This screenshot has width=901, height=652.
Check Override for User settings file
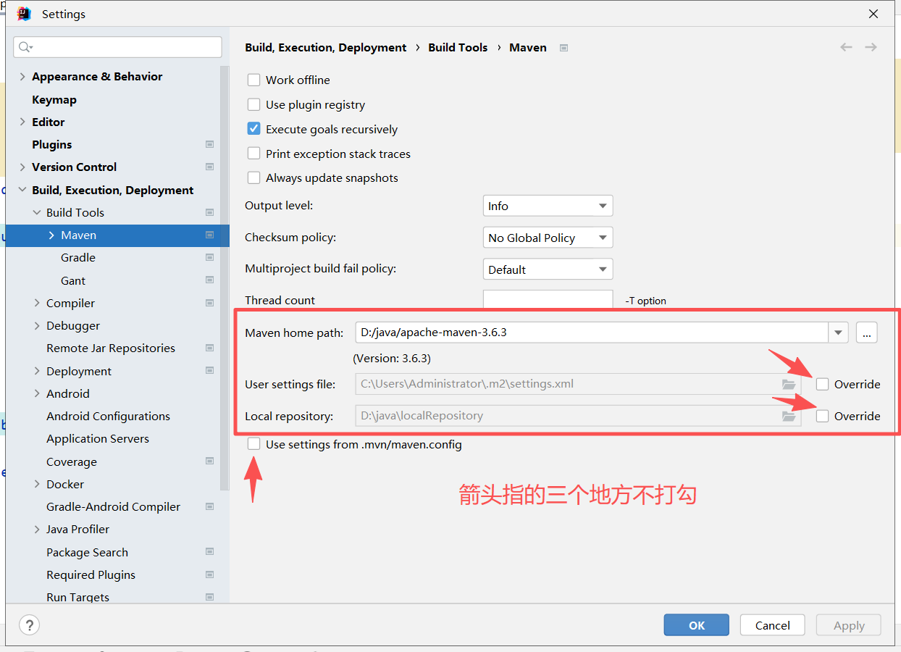pos(822,384)
